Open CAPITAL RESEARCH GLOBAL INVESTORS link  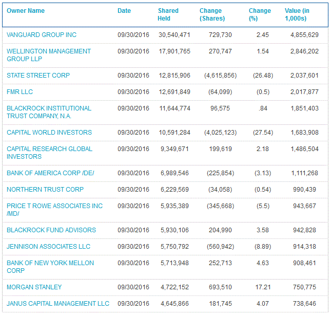(x=50, y=153)
